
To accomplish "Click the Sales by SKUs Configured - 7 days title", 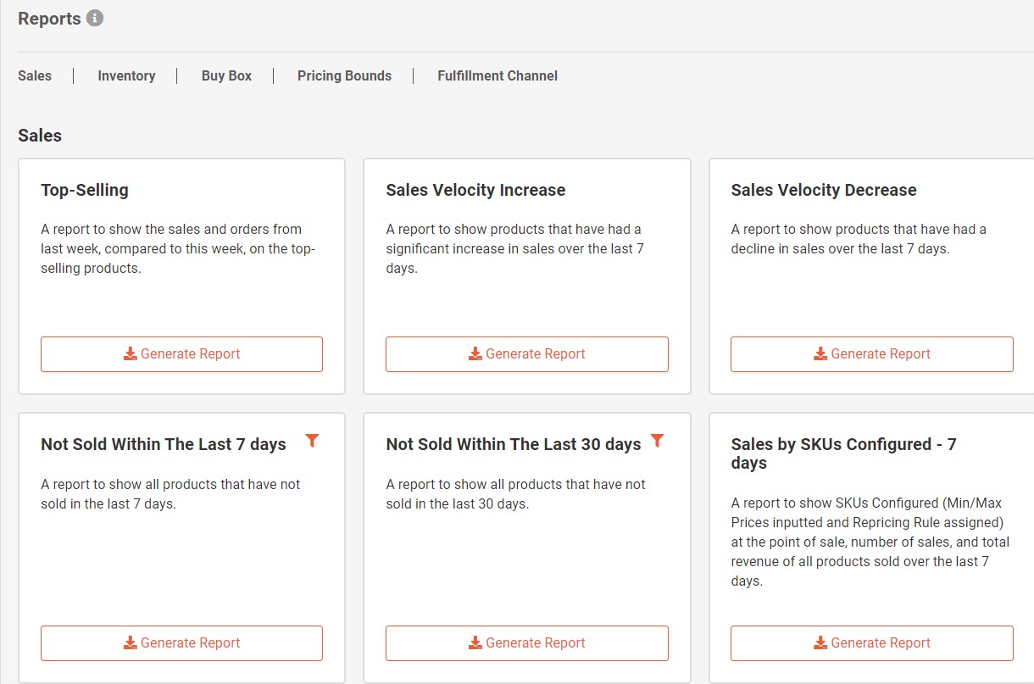I will coord(843,453).
